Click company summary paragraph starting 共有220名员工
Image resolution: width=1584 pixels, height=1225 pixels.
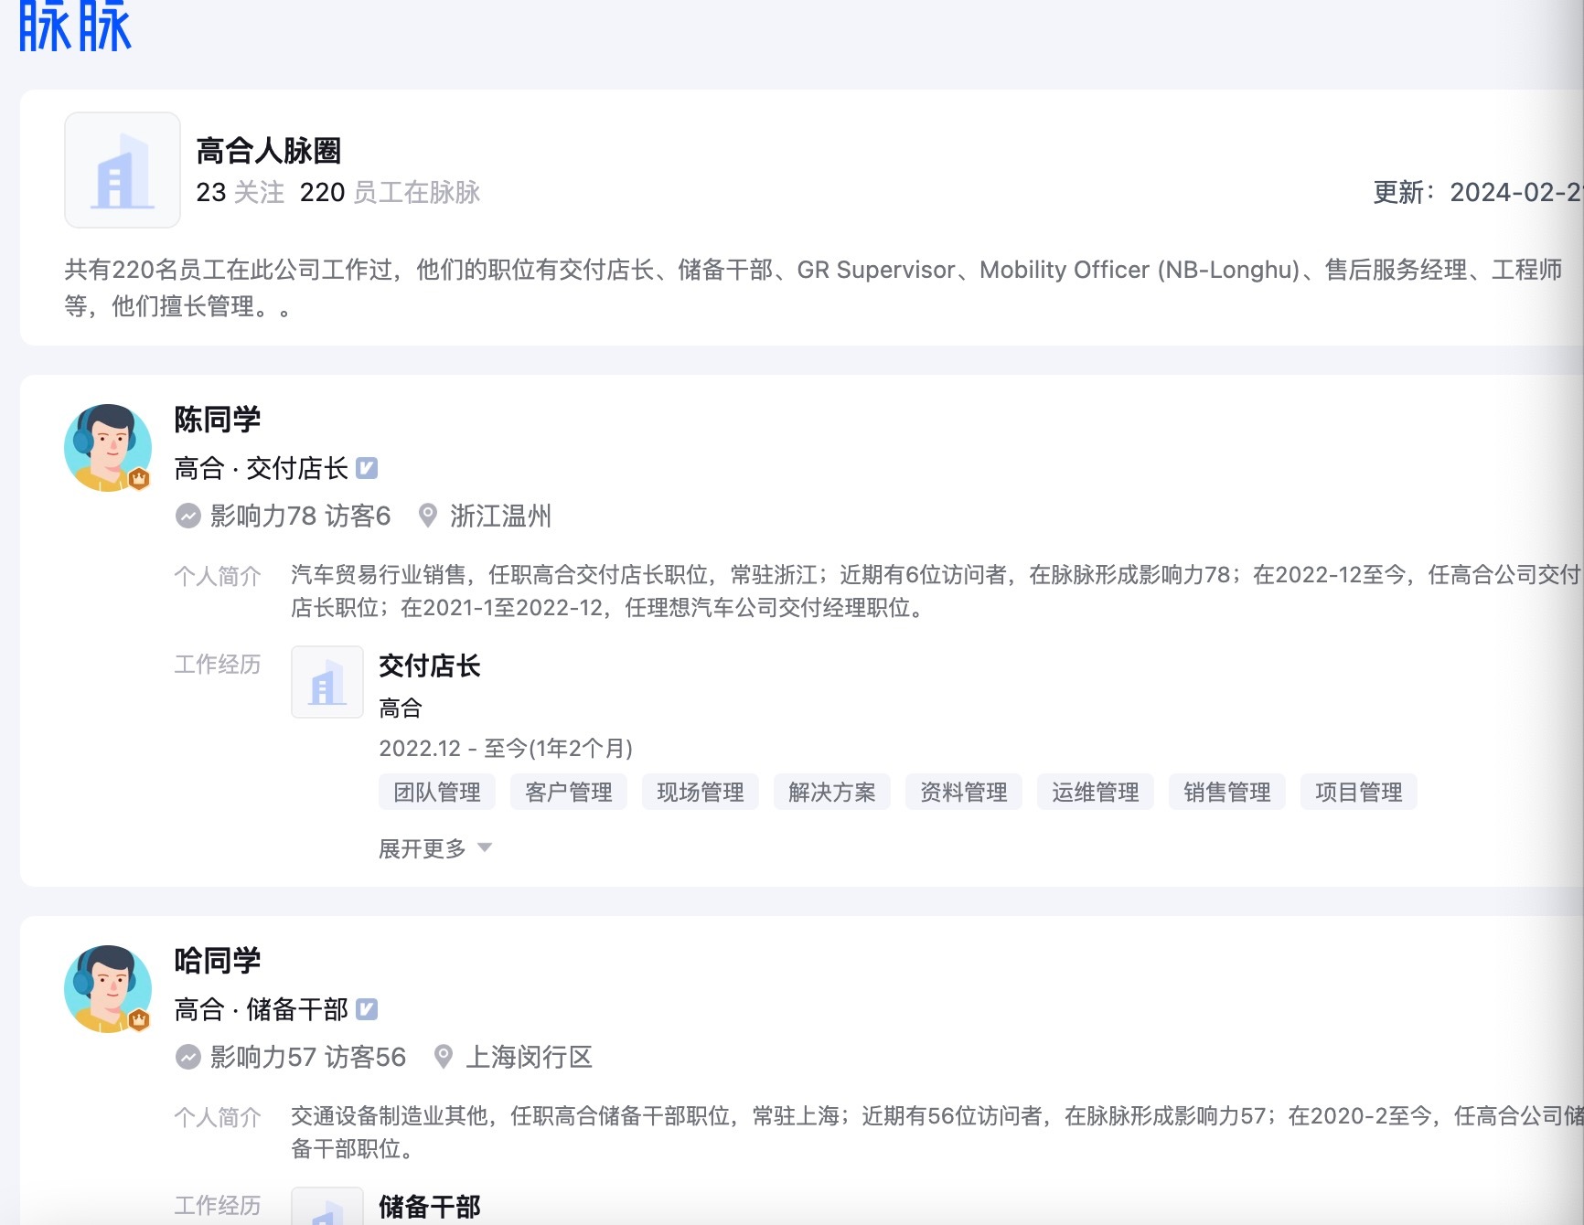tap(814, 288)
